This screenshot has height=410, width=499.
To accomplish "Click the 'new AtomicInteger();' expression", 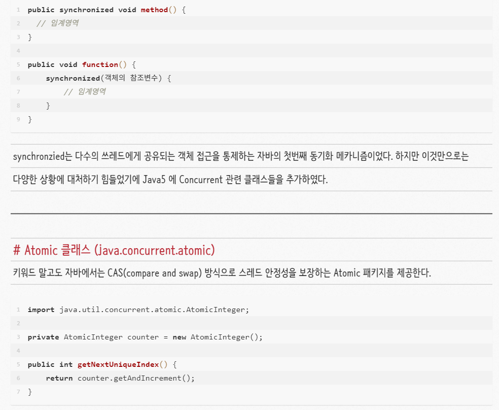I will click(218, 337).
